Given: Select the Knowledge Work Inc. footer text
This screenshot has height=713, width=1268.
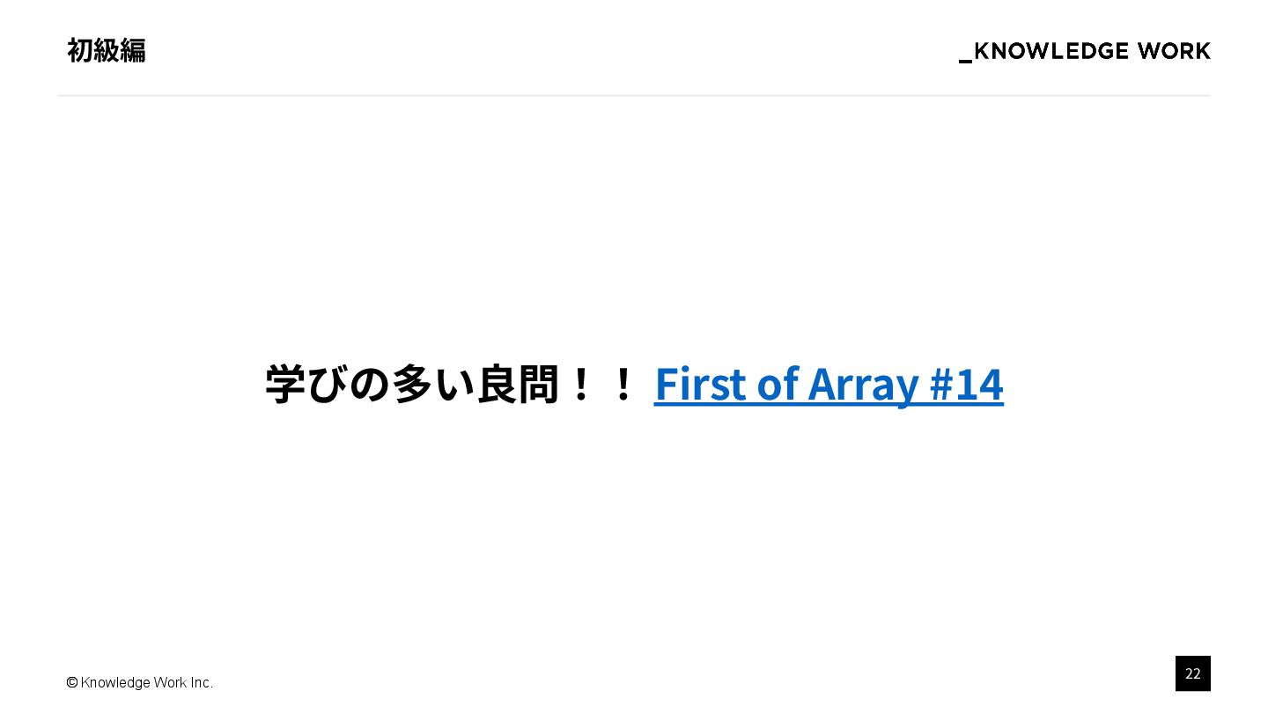Looking at the screenshot, I should click(147, 682).
